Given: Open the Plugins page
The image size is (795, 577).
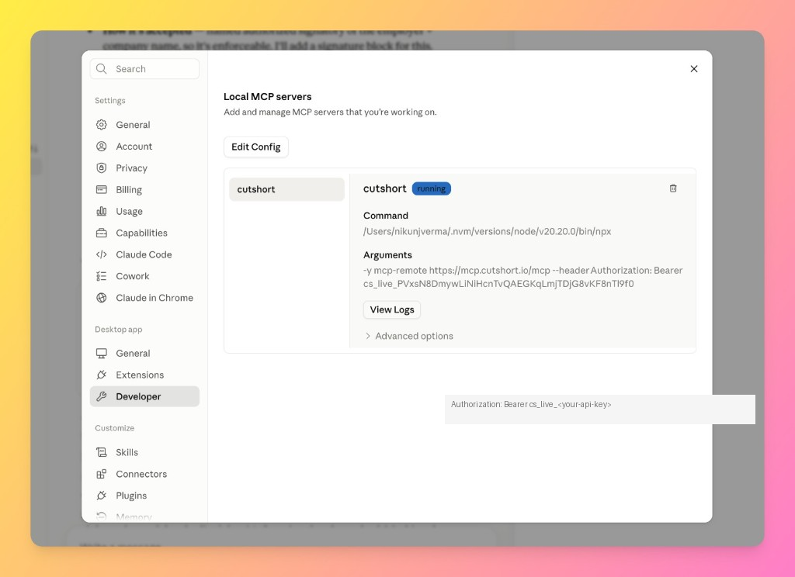Looking at the screenshot, I should point(144,496).
